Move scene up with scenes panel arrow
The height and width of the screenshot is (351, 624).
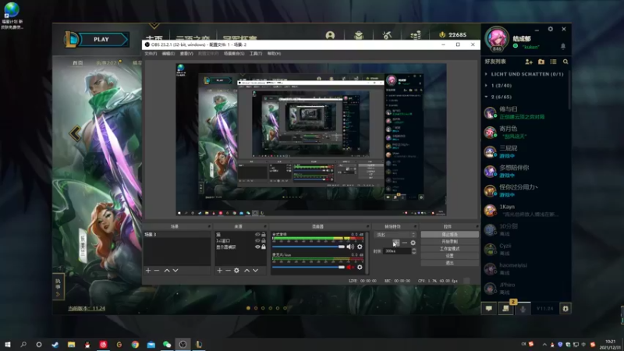[x=167, y=271]
